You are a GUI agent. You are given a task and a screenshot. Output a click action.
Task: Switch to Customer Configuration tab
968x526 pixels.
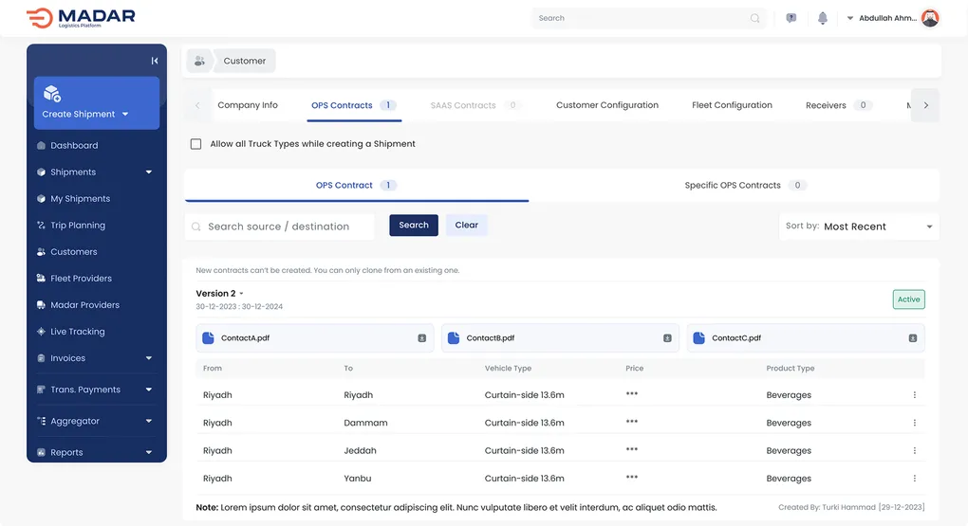coord(606,105)
